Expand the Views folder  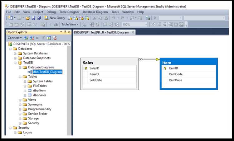coord(20,100)
